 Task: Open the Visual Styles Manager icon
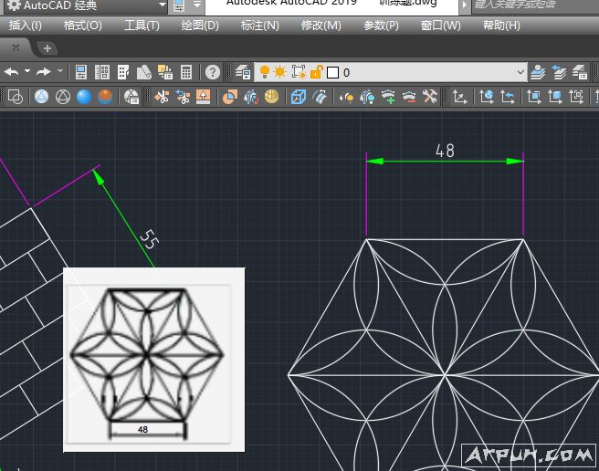(131, 97)
